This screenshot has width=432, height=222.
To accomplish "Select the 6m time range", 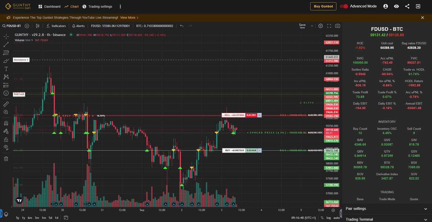I will click(30, 218).
